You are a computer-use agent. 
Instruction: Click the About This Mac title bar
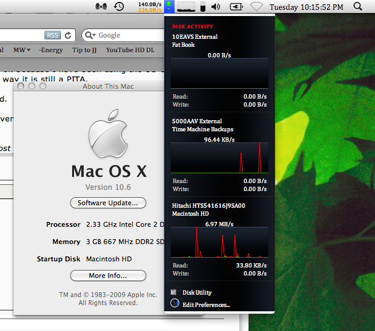pos(108,86)
